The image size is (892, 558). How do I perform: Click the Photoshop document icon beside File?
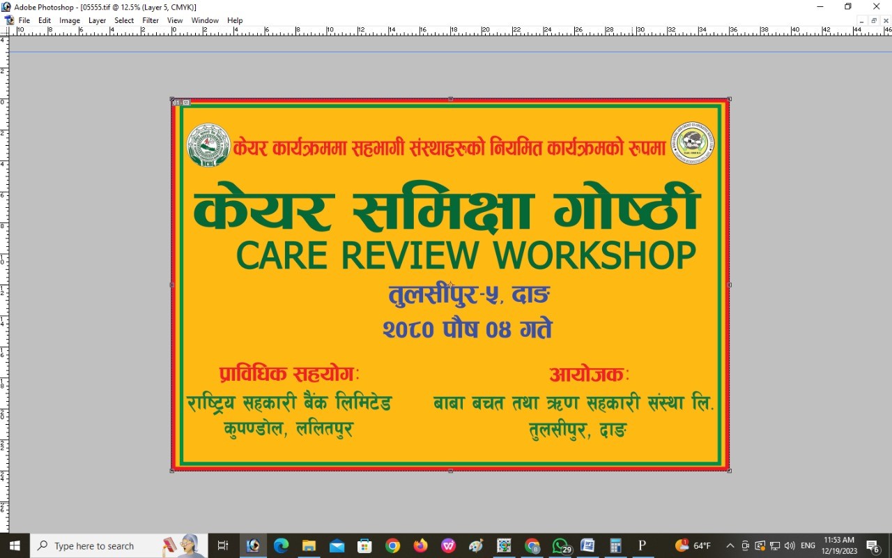[x=9, y=20]
